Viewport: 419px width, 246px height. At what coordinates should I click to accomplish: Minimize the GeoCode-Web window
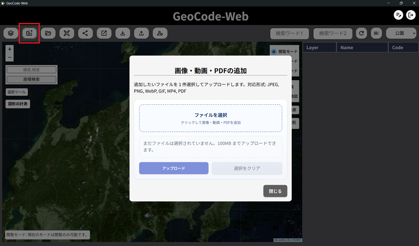click(388, 3)
